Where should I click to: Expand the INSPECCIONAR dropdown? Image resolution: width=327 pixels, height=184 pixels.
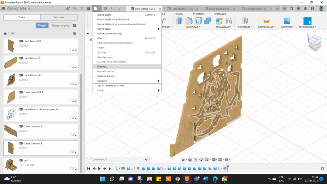tap(266, 27)
